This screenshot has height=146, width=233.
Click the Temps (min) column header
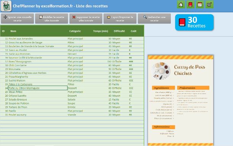coord(101,31)
